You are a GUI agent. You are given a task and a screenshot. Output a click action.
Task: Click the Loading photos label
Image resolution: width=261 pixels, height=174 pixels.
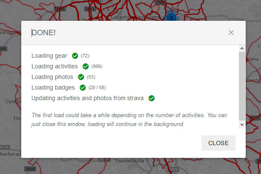point(52,77)
